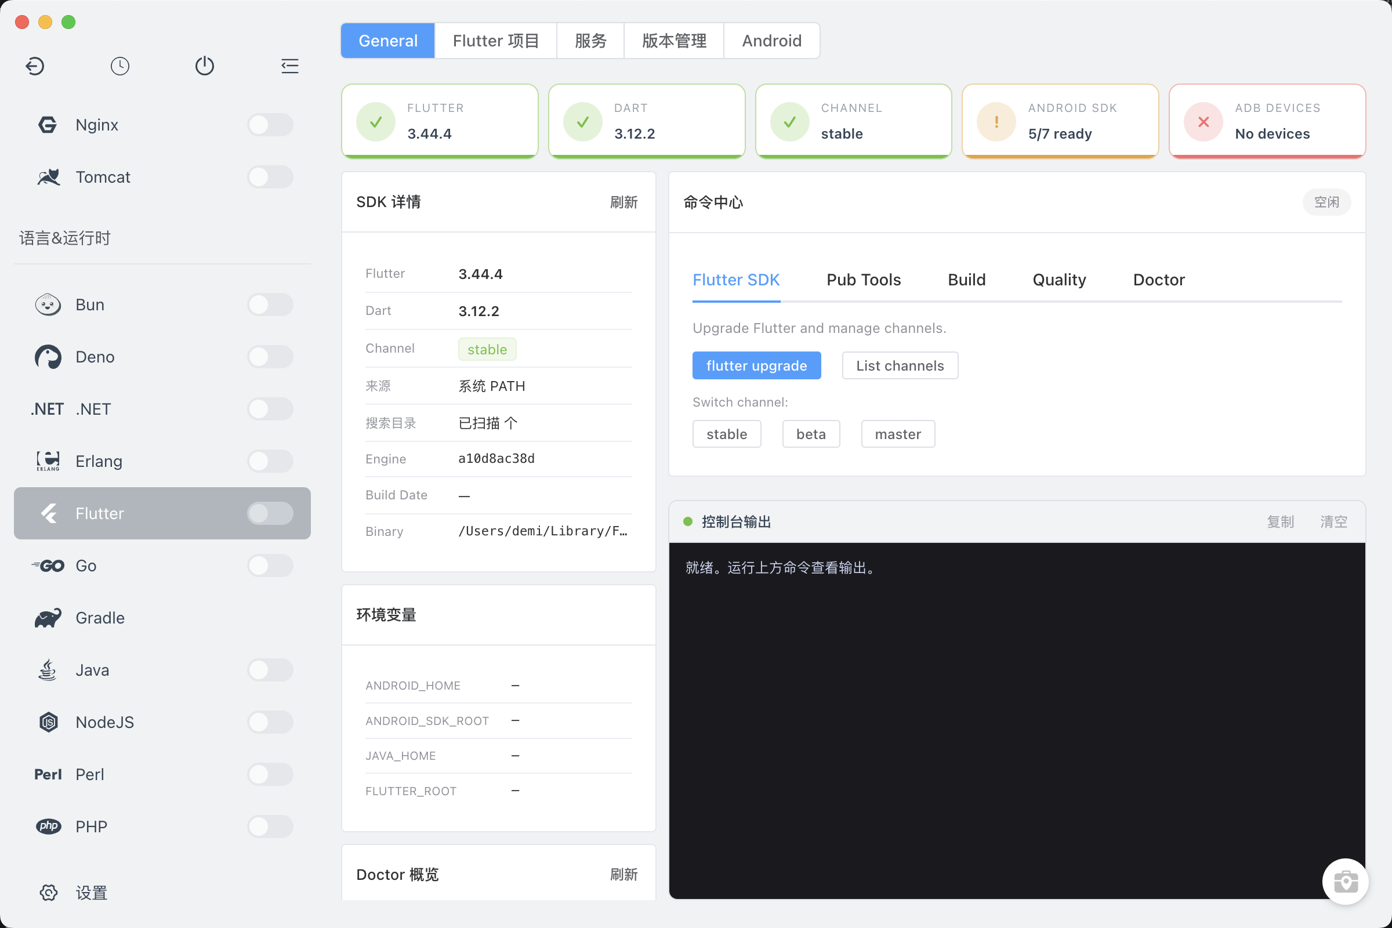Click the logout arrow icon in sidebar

coord(35,66)
